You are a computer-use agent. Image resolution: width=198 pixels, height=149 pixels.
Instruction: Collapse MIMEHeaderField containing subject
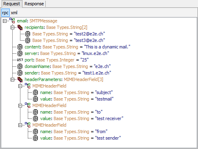pos(20,86)
